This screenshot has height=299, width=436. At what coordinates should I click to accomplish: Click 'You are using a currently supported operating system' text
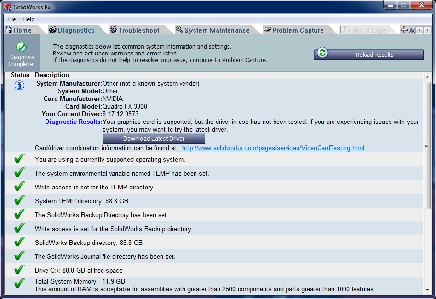(110, 160)
